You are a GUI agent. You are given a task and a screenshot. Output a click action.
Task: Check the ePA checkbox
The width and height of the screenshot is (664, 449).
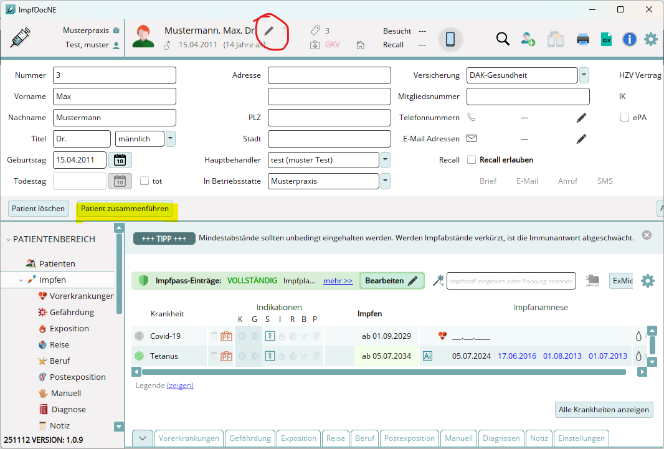(x=625, y=118)
